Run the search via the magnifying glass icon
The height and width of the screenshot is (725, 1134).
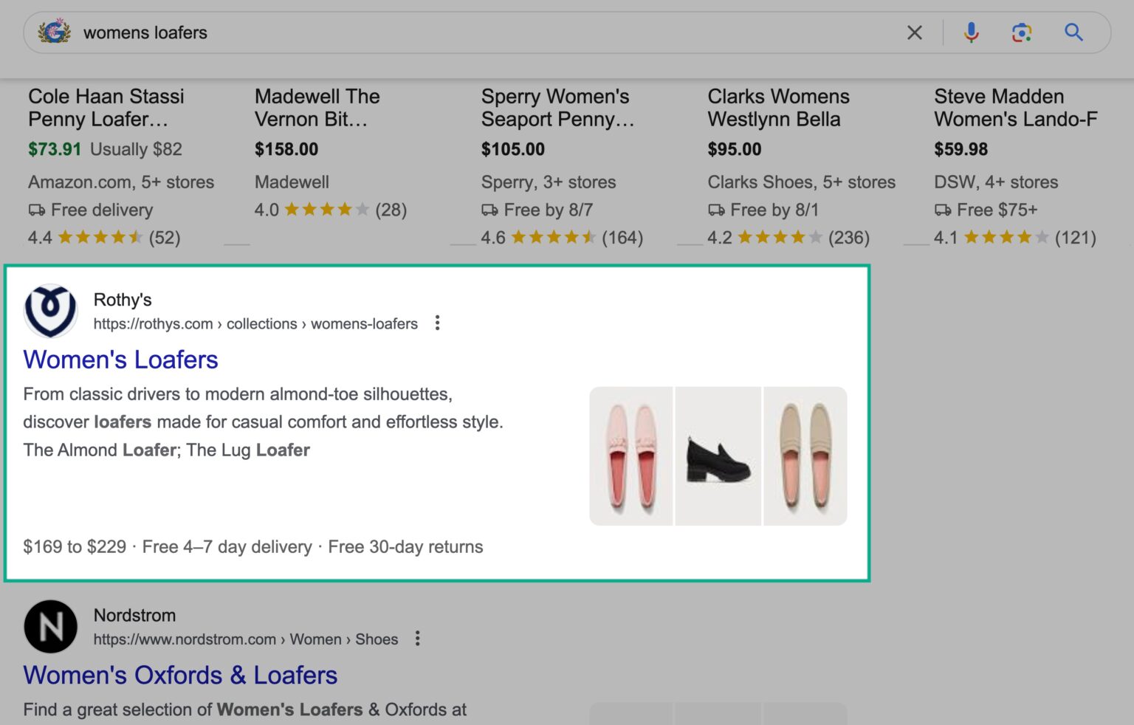[1074, 32]
